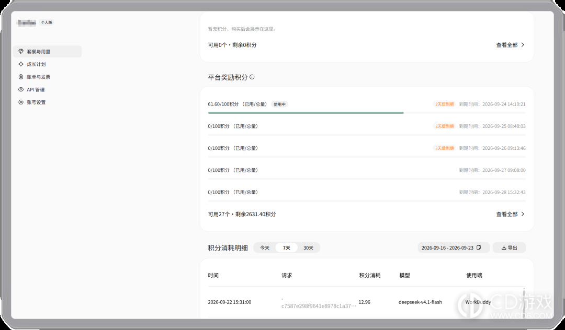Switch the usage details to 今天

click(265, 247)
